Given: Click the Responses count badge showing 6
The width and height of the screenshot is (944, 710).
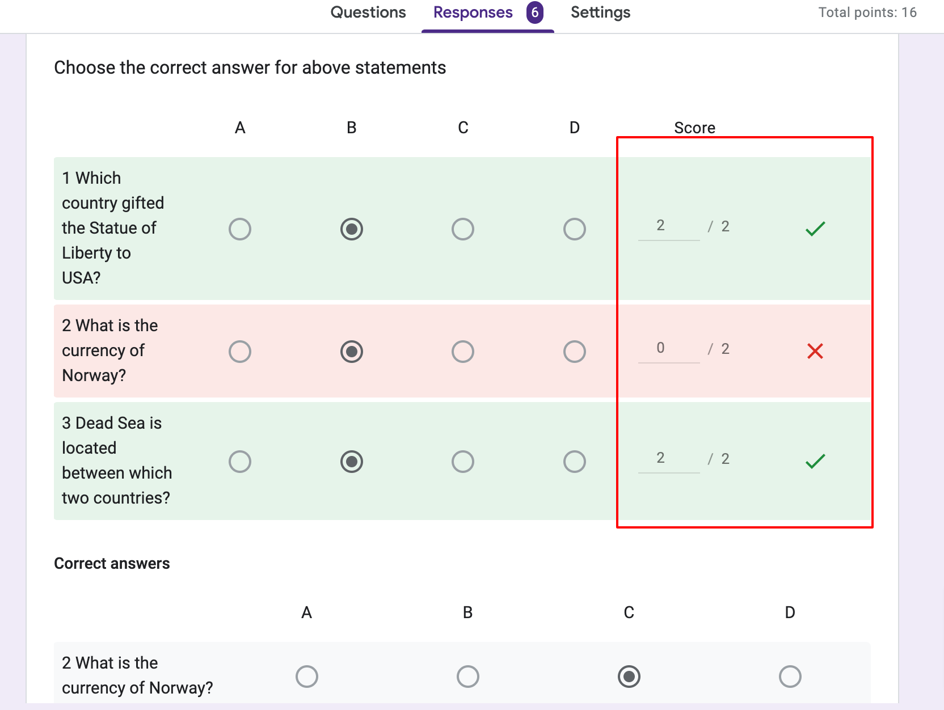Looking at the screenshot, I should (534, 12).
